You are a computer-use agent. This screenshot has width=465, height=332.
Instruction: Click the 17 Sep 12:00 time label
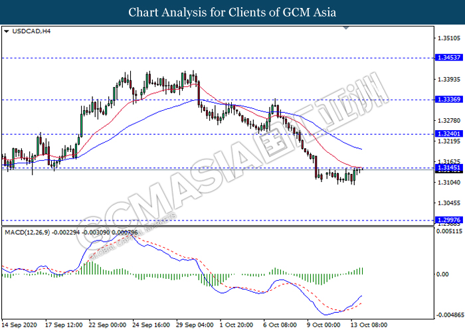tap(64, 325)
